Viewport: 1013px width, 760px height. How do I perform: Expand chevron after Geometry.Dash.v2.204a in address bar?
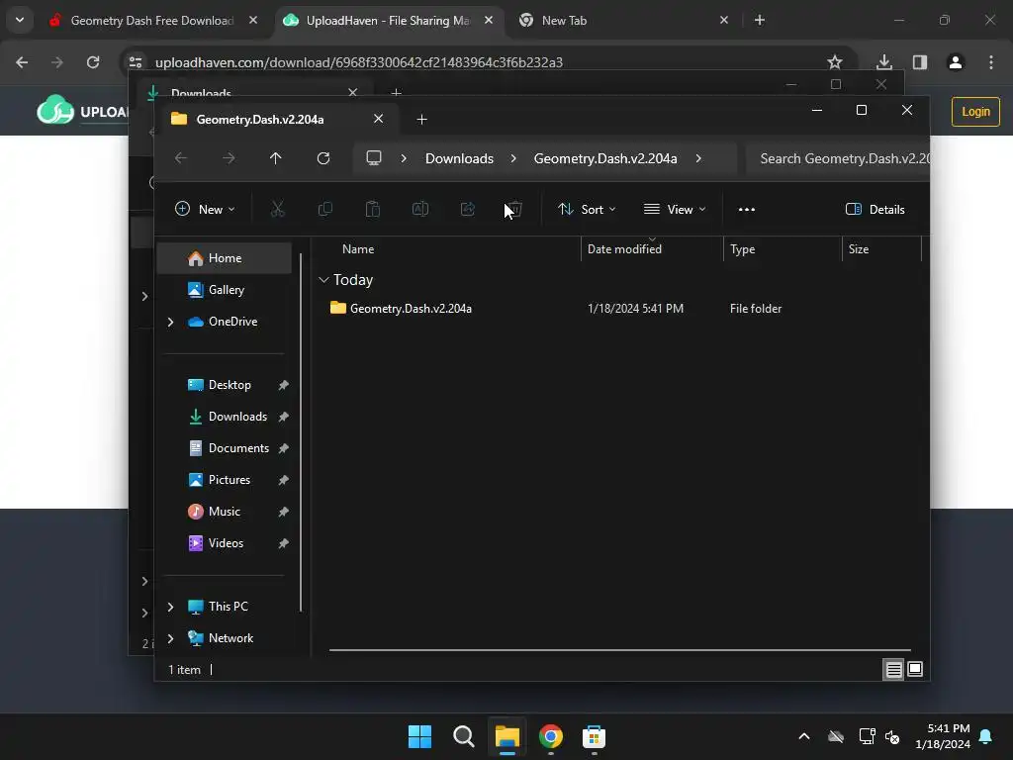pos(698,158)
